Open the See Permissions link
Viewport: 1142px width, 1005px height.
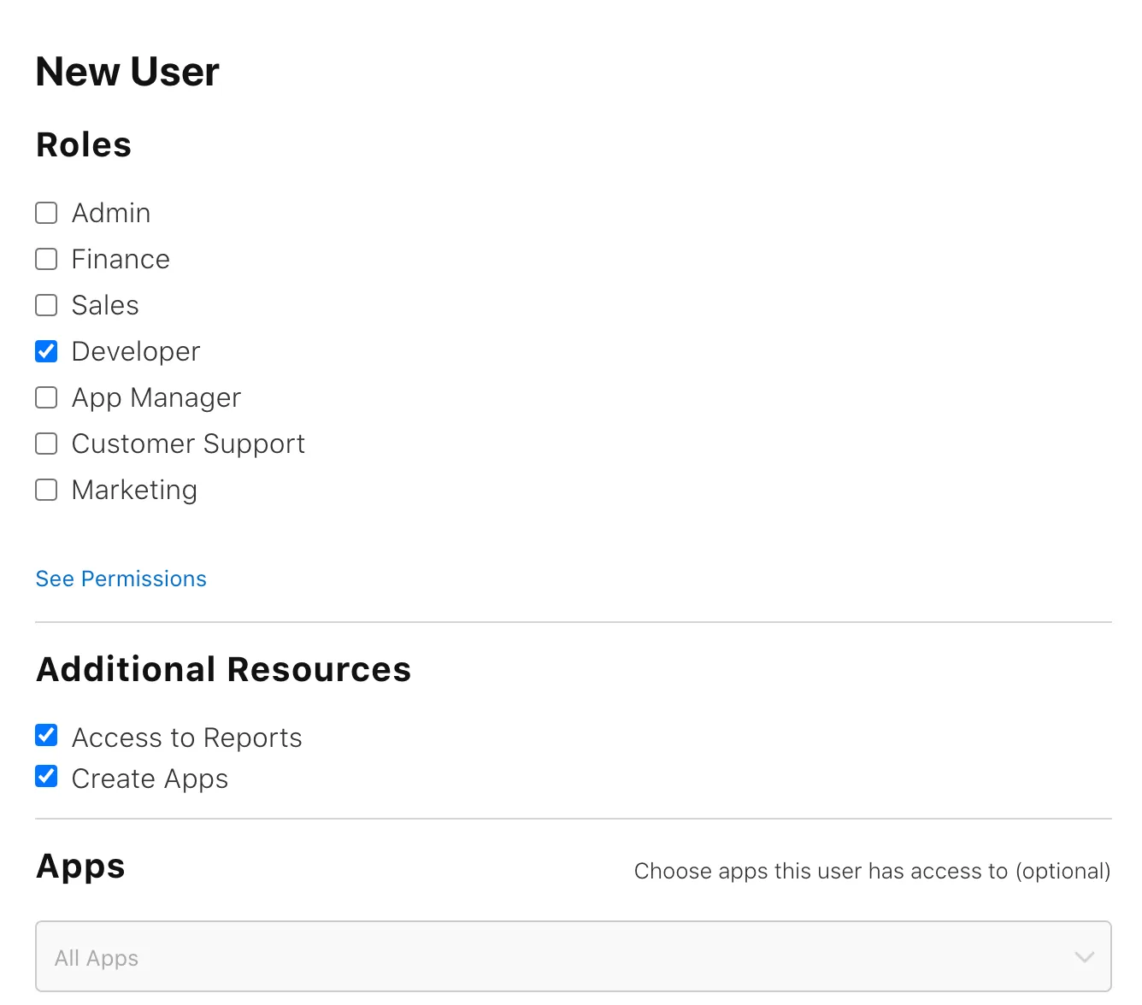121,579
